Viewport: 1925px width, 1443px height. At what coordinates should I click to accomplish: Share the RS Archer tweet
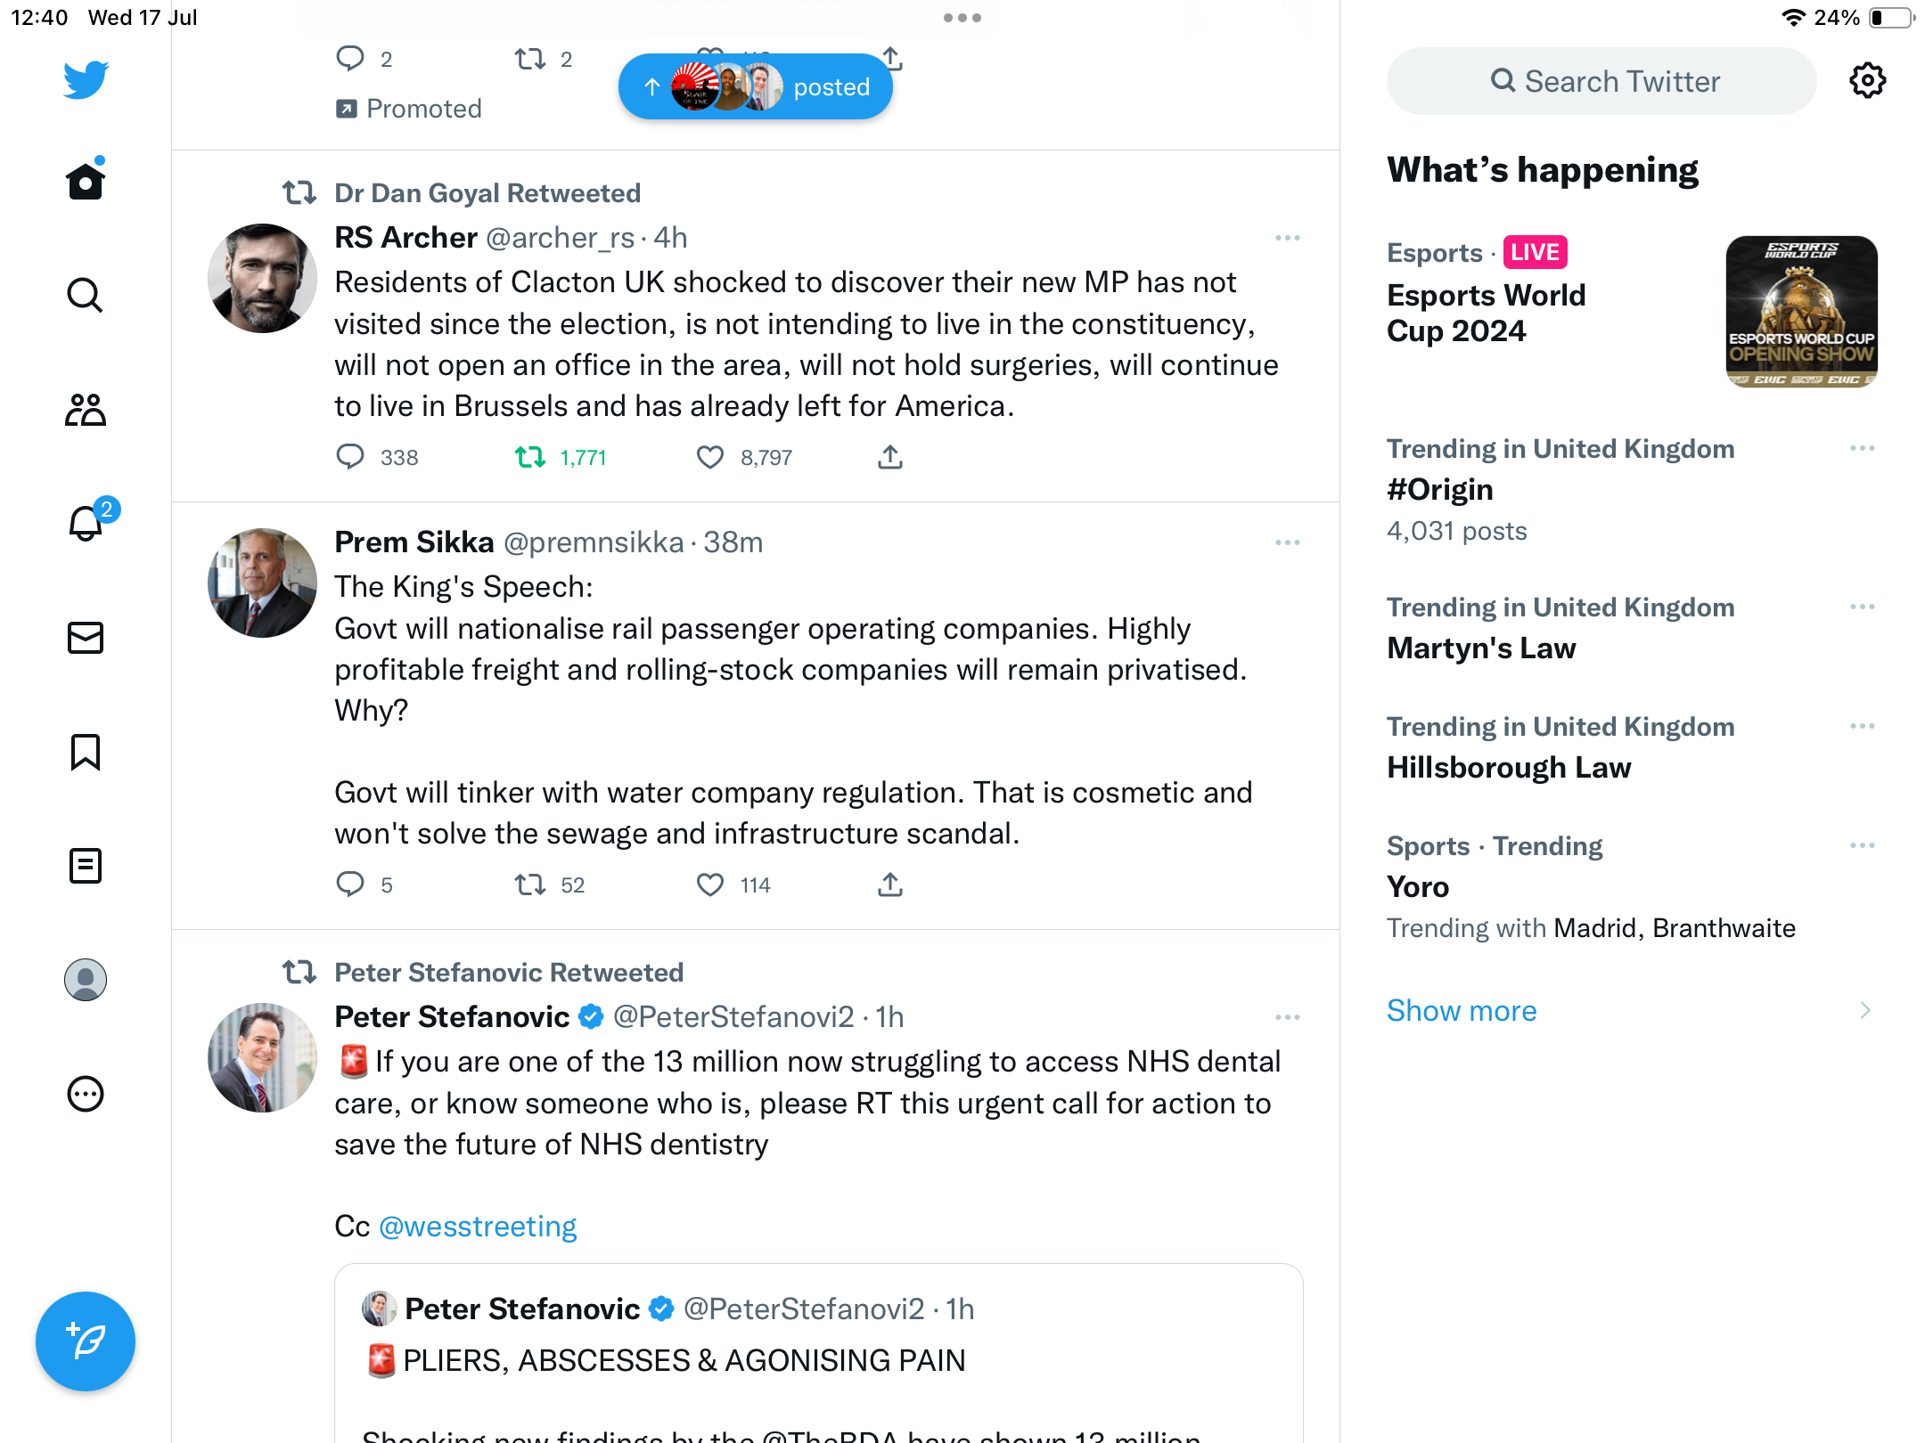tap(890, 457)
